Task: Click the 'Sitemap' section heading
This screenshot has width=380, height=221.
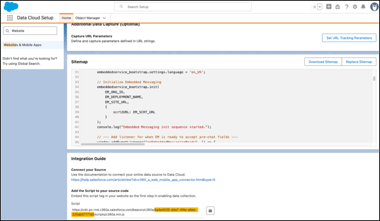Action: 79,62
